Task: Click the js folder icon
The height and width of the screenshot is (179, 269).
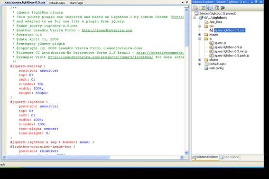Action: tap(206, 39)
